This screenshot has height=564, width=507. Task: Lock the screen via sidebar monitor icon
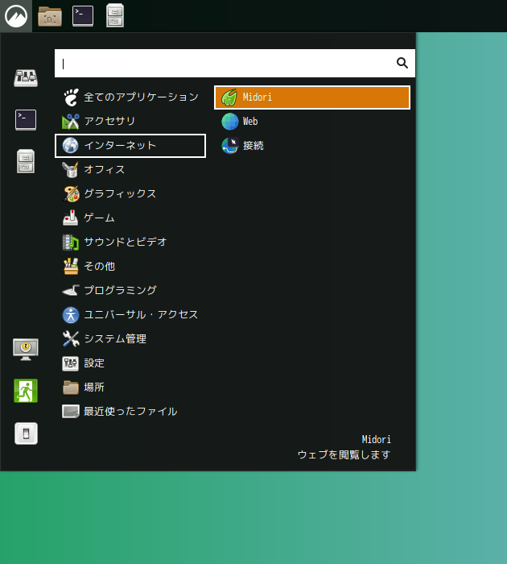point(26,349)
